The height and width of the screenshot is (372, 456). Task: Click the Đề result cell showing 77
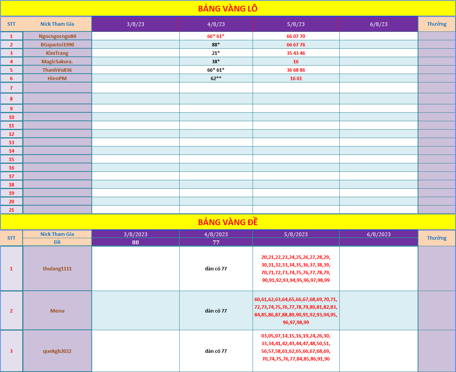(x=216, y=242)
